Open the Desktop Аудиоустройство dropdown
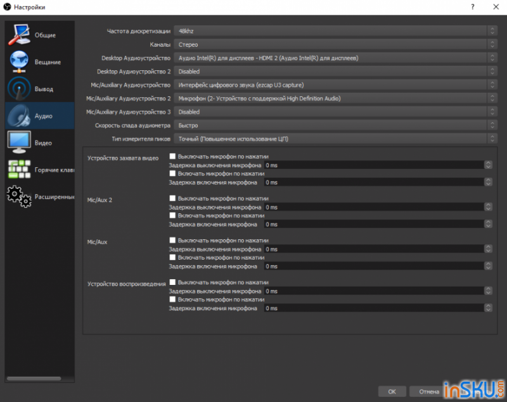Screen dimensions: 507x402 point(335,58)
